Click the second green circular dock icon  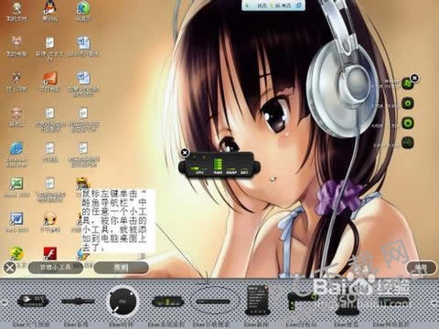point(408,103)
